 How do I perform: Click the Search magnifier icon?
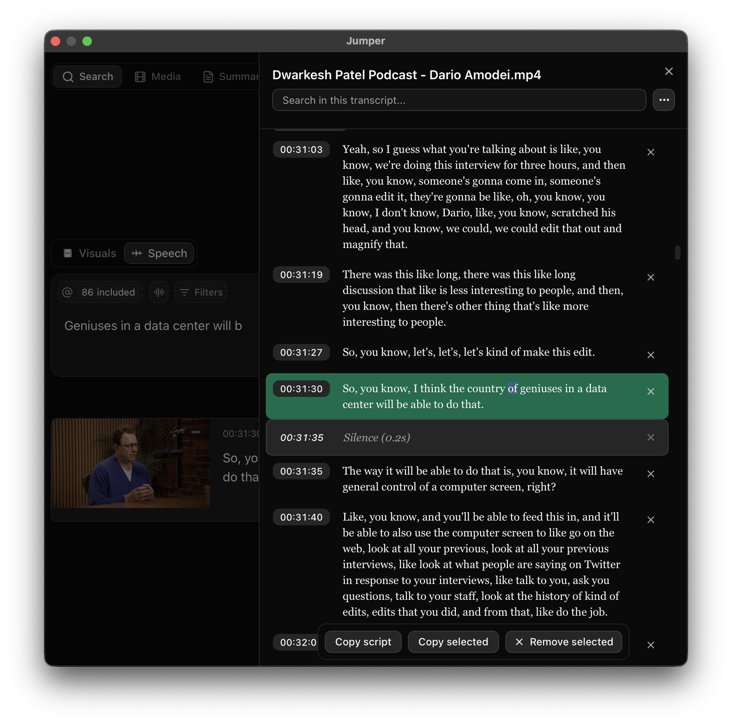tap(68, 76)
